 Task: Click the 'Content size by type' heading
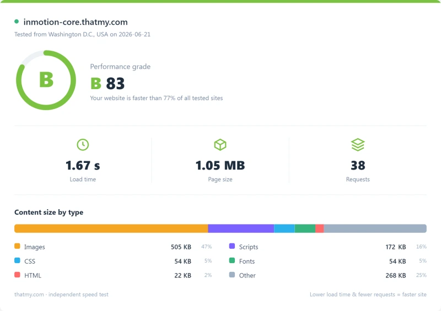click(49, 212)
